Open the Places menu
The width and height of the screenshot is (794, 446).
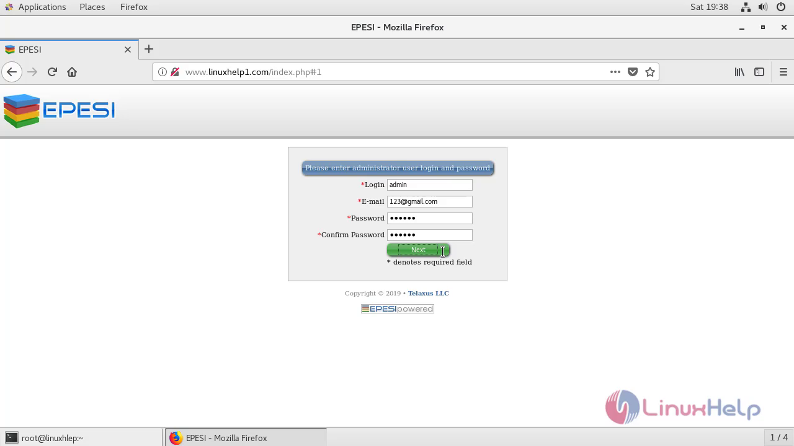[92, 7]
